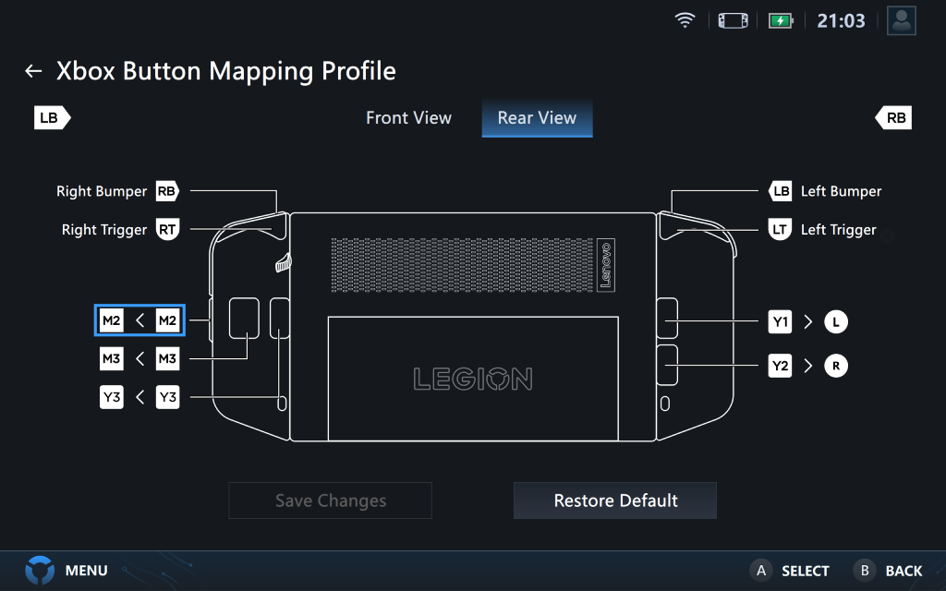Open the Y3 button mapping row
The image size is (946, 591).
139,398
